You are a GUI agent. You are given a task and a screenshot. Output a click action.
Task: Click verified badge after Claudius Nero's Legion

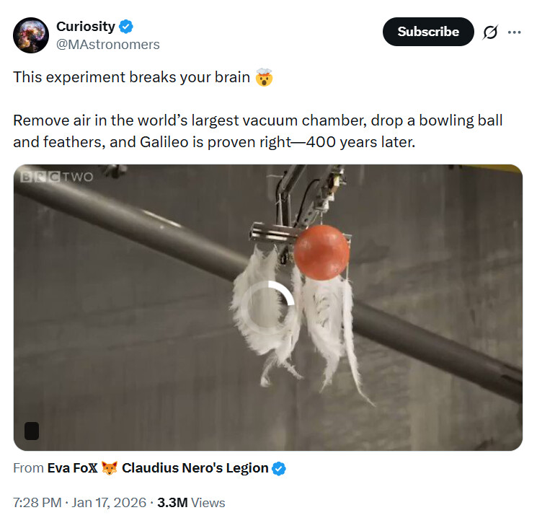279,468
